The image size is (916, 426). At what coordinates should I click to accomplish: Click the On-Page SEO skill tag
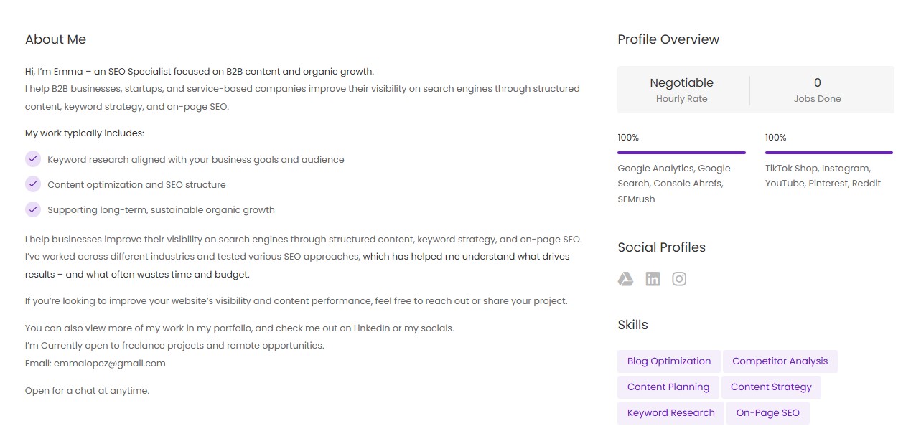coord(767,413)
